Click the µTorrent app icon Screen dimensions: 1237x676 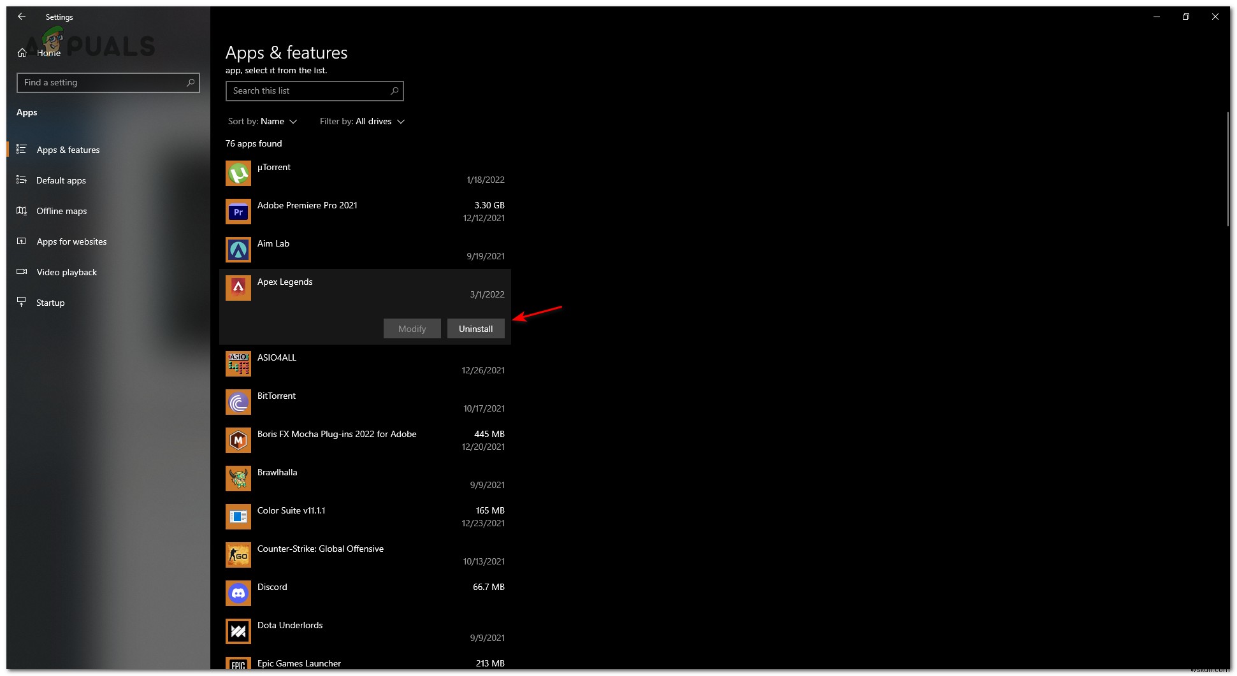click(238, 173)
